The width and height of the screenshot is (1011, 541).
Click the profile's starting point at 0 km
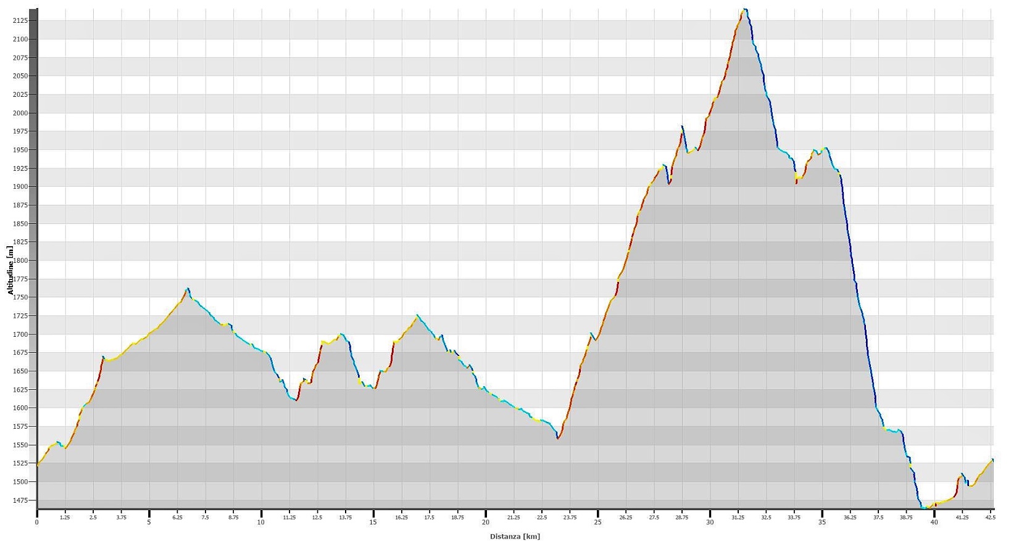[x=38, y=465]
